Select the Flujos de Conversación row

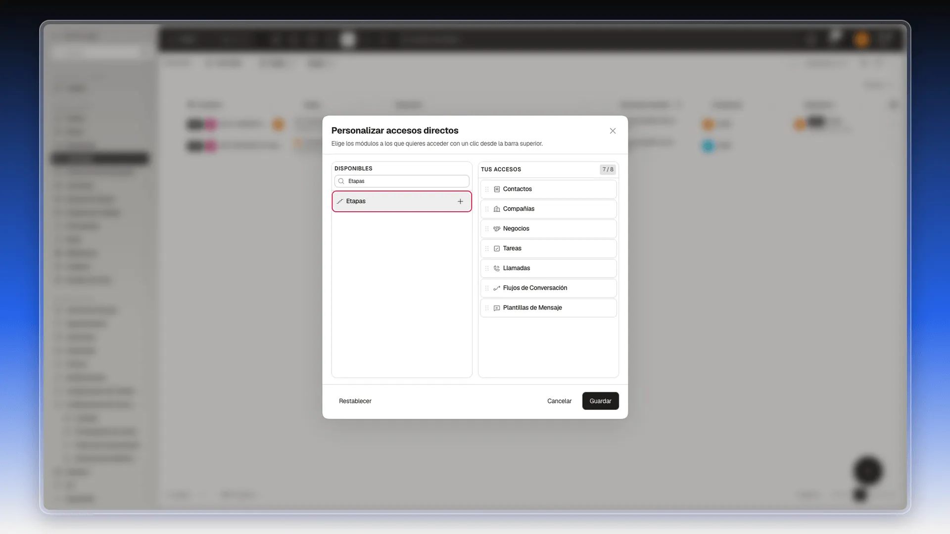click(548, 288)
